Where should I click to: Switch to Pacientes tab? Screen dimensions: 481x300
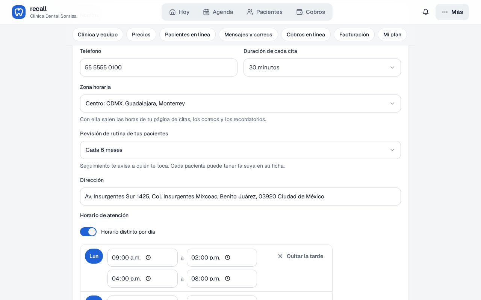[x=265, y=12]
